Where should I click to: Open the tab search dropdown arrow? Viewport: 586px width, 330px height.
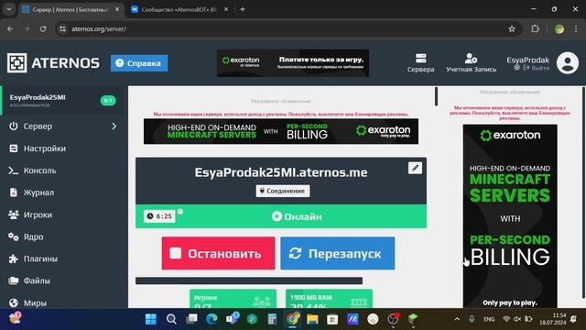point(9,9)
